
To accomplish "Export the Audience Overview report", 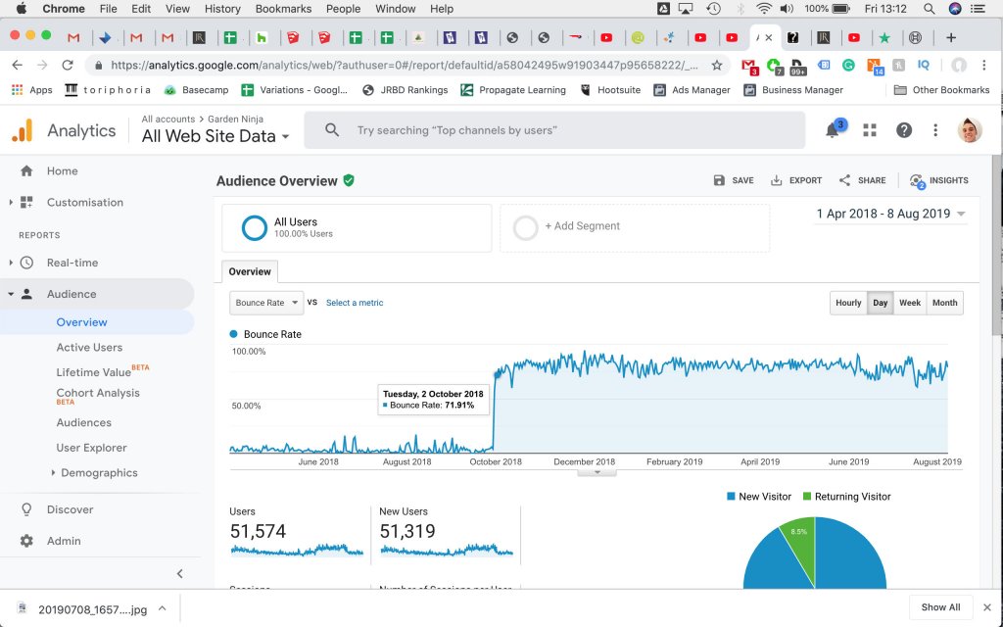I will click(795, 180).
